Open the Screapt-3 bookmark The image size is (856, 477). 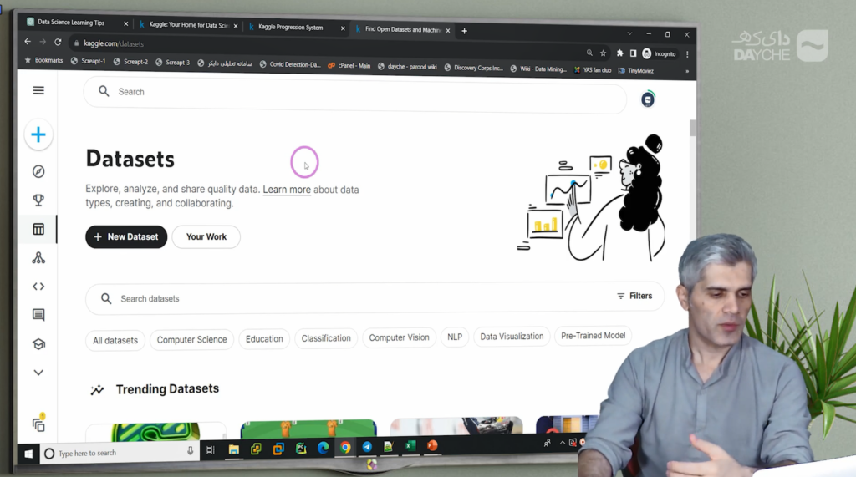(x=172, y=62)
